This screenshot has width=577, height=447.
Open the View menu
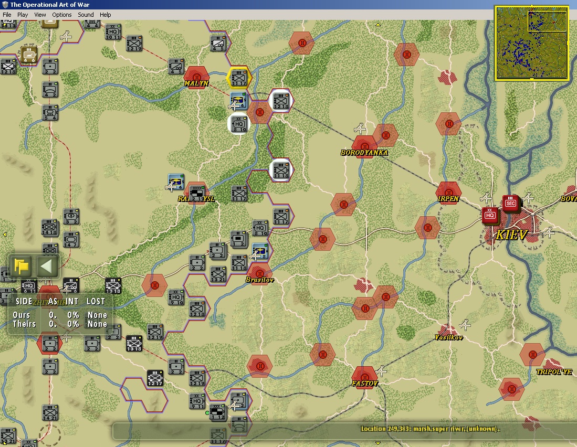[40, 15]
